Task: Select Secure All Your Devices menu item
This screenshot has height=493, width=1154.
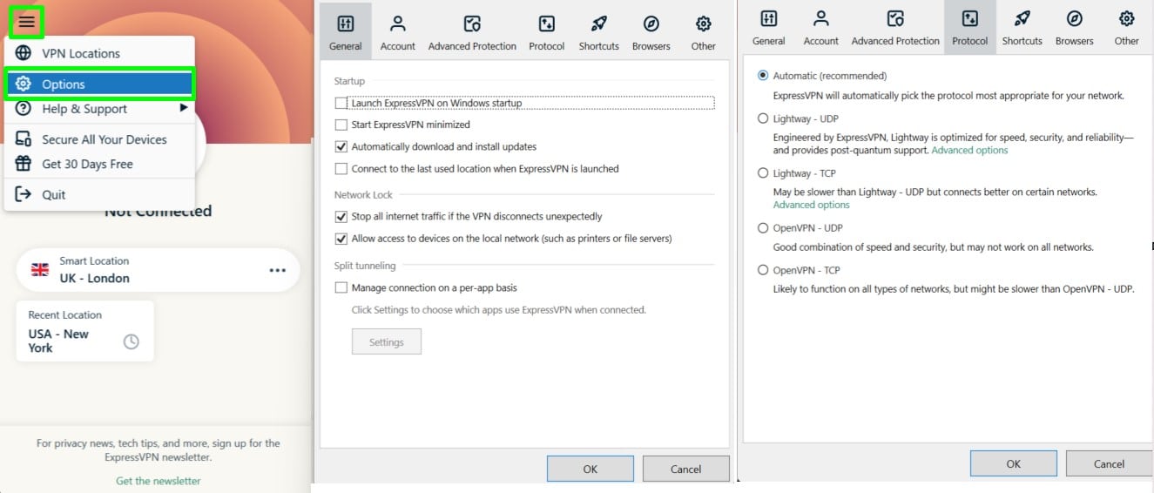Action: pos(99,139)
